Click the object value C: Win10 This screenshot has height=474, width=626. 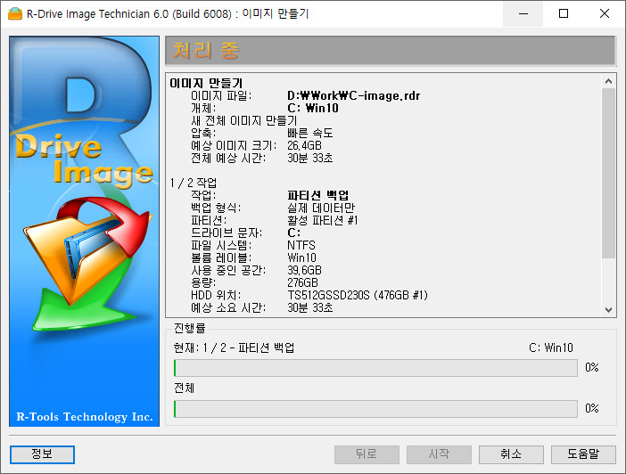pos(313,108)
